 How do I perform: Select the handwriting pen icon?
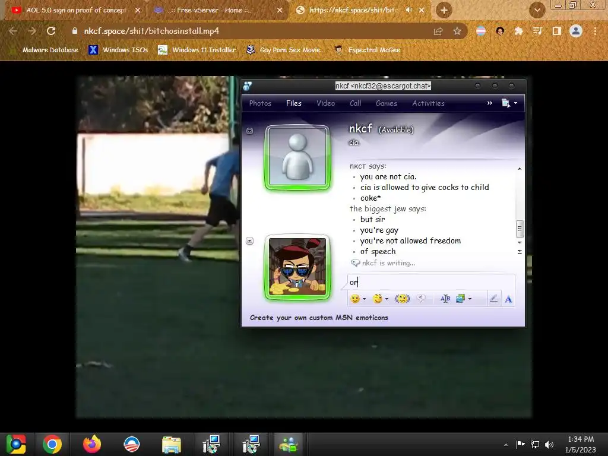pyautogui.click(x=493, y=299)
